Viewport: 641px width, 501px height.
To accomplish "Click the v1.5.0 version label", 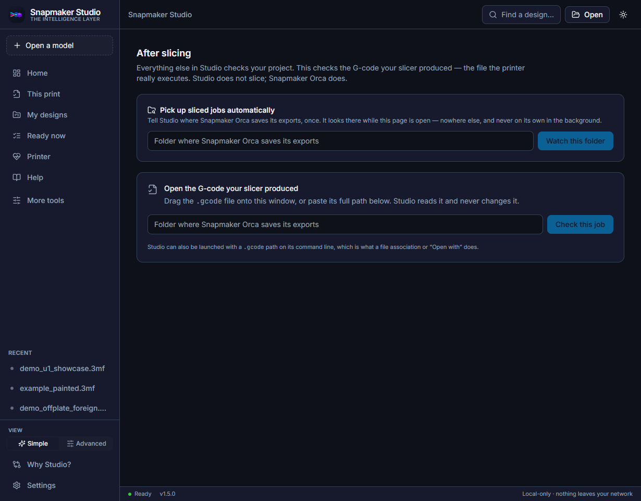I will [167, 494].
